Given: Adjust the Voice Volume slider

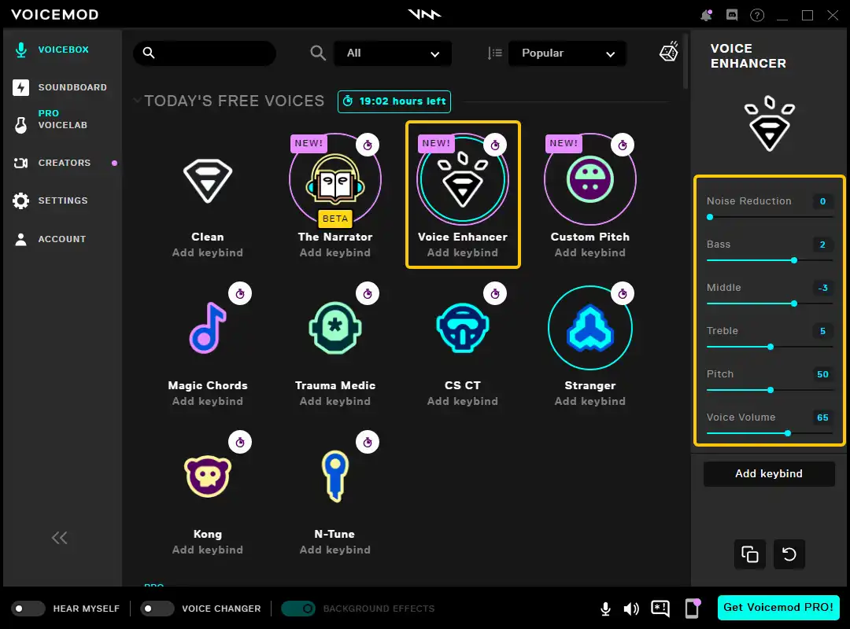Looking at the screenshot, I should tap(770, 433).
